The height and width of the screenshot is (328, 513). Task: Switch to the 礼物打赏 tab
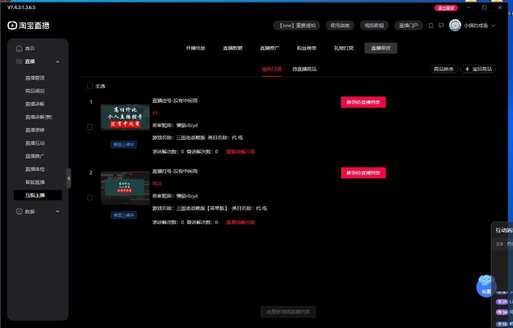(x=344, y=48)
